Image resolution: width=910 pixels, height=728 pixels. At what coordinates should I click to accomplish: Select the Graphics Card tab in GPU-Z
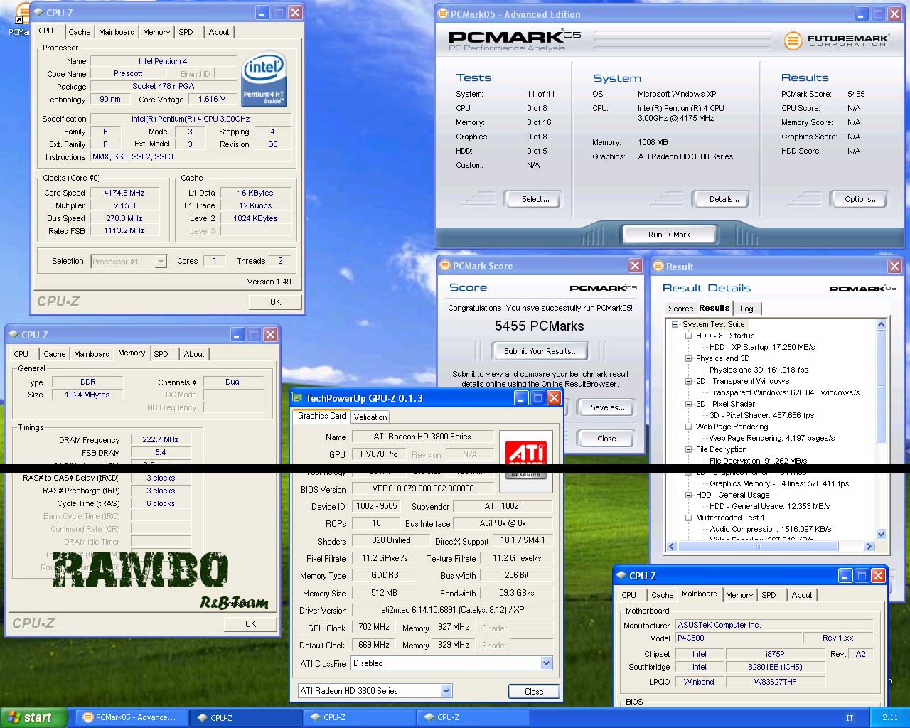tap(321, 416)
